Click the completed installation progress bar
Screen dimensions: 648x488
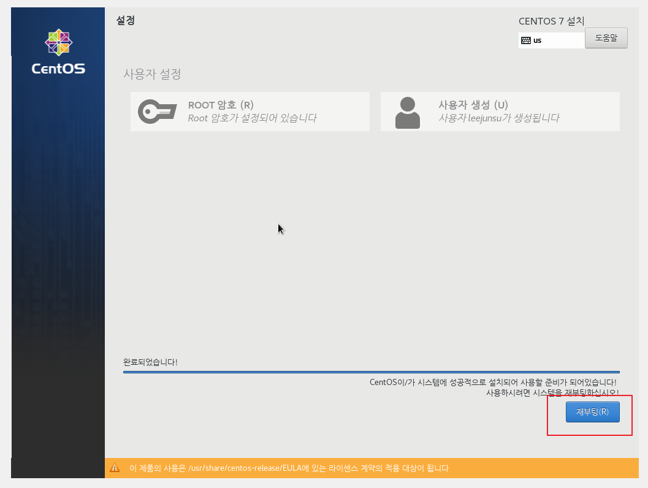tap(371, 372)
